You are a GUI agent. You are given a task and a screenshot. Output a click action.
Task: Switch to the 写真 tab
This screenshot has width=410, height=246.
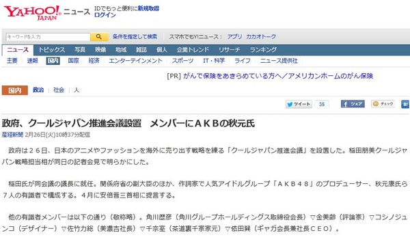click(80, 50)
